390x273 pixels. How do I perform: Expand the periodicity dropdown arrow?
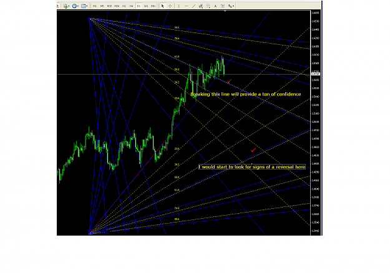pos(78,6)
